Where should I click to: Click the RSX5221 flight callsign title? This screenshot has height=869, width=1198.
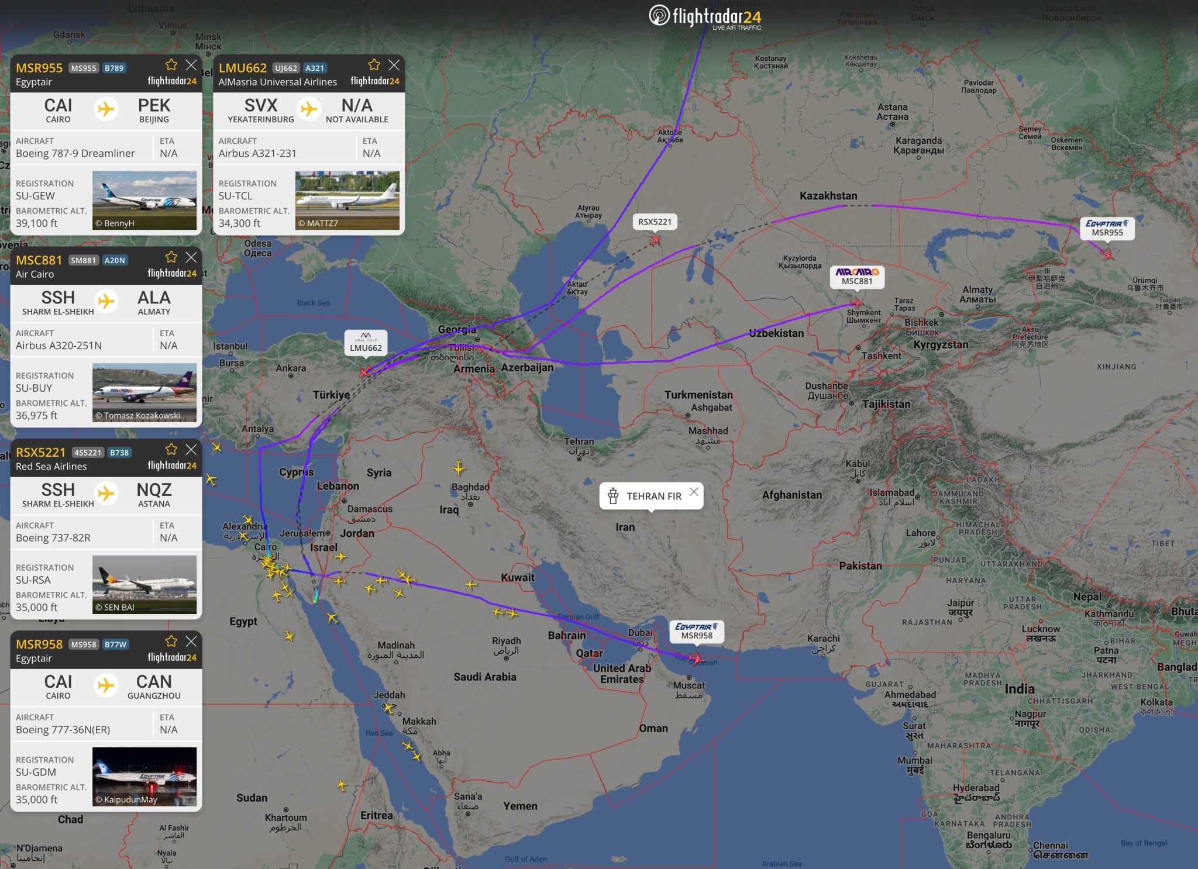click(x=40, y=452)
